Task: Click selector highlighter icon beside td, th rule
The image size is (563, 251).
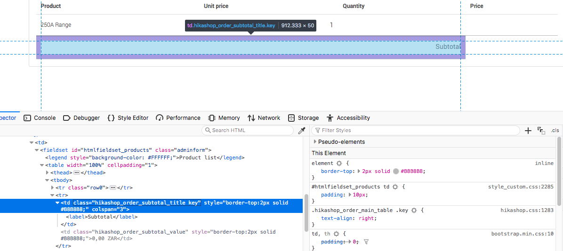Action: 337,234
